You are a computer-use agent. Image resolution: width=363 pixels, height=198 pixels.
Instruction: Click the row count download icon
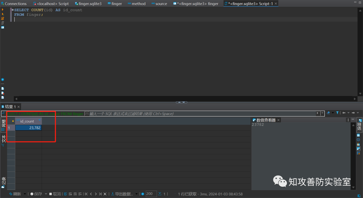point(160,194)
